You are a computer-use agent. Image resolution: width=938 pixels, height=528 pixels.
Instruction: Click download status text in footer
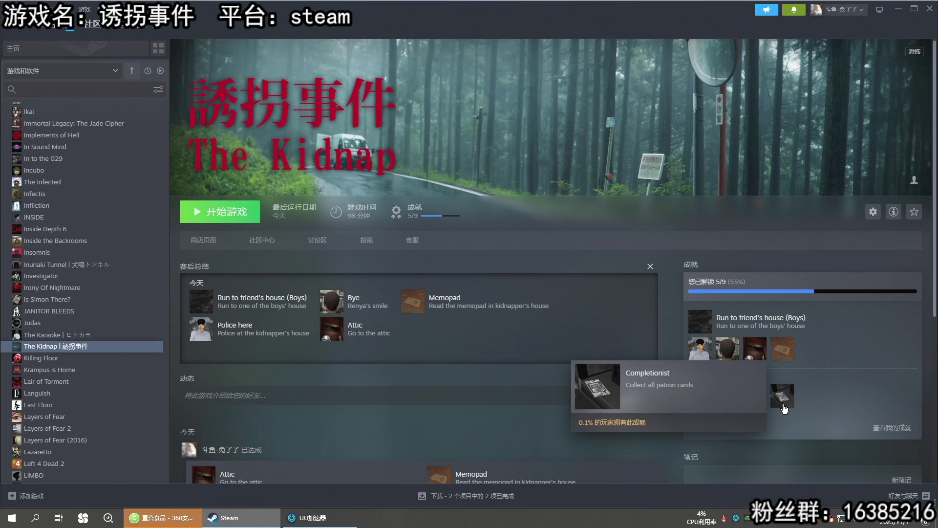point(472,496)
